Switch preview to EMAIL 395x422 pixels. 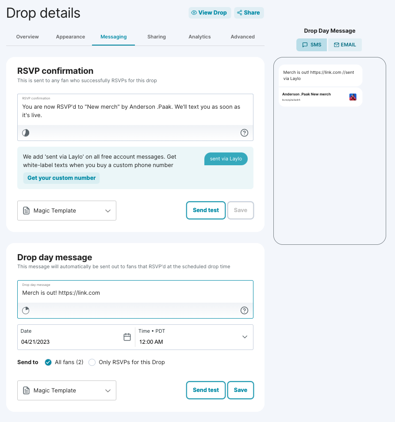pyautogui.click(x=345, y=45)
